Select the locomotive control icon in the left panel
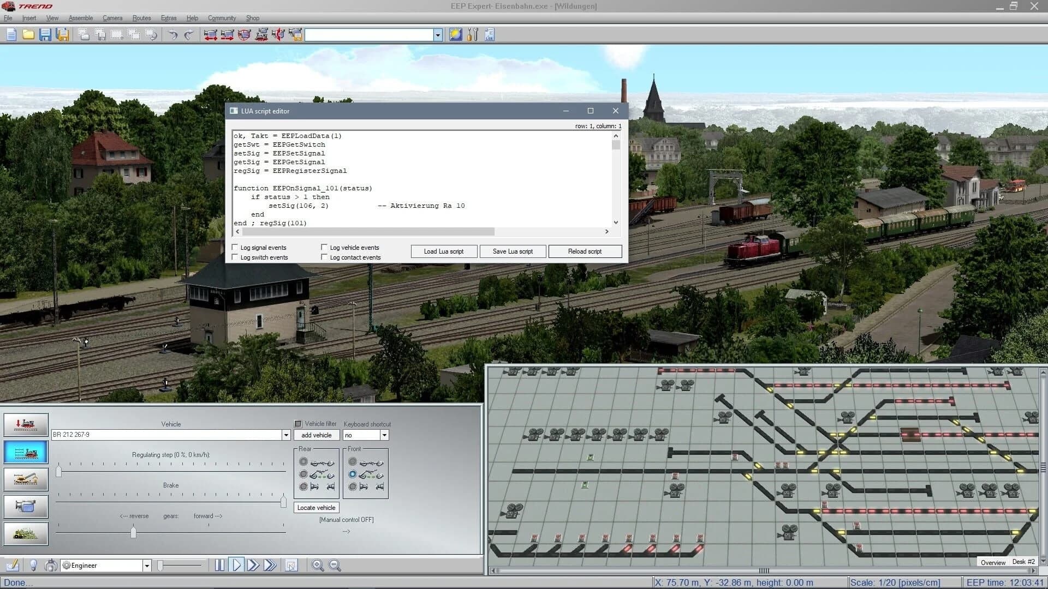 tap(26, 452)
